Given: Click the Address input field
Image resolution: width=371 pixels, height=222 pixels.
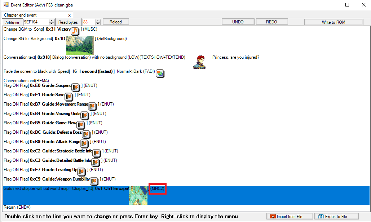Looking at the screenshot, I should tap(36, 22).
